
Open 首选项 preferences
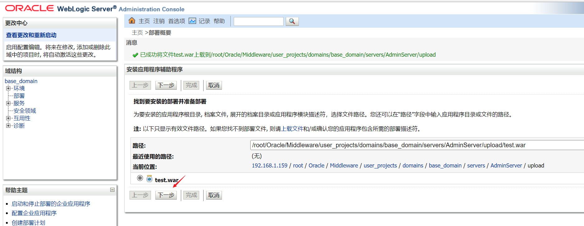177,21
